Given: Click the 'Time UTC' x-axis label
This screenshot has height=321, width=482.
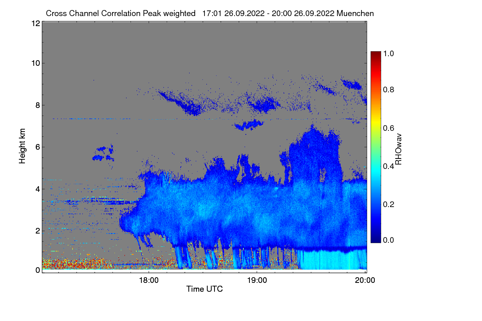Looking at the screenshot, I should pos(204,289).
